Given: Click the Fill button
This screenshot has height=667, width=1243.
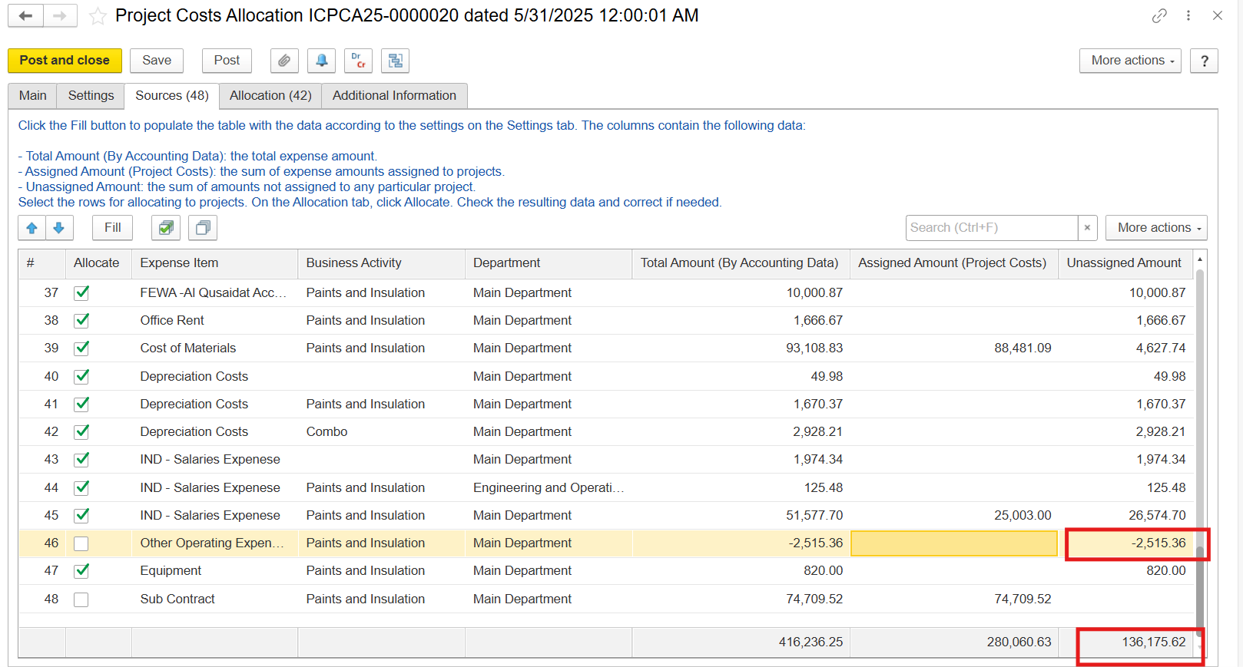Looking at the screenshot, I should 112,228.
